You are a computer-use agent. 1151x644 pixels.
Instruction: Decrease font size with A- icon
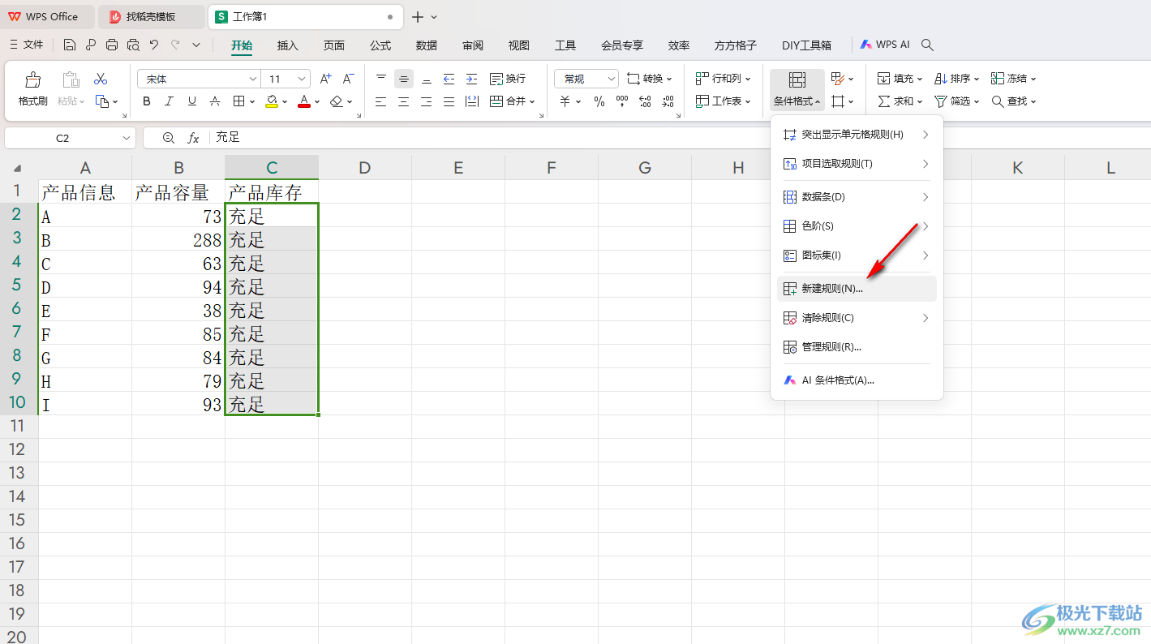[349, 79]
